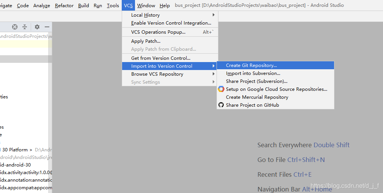Open the Tools menu
This screenshot has height=193, width=383.
click(113, 5)
